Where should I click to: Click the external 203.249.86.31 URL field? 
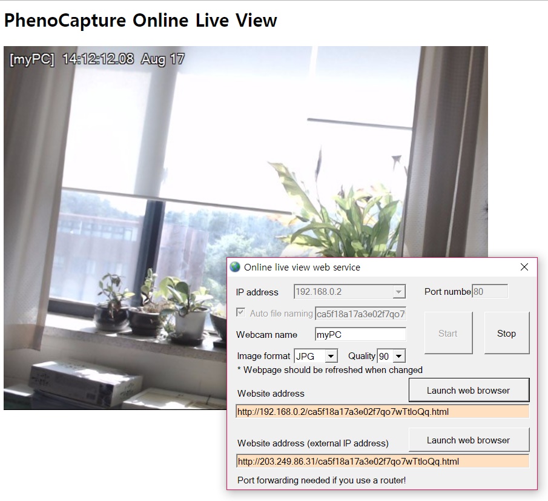tap(382, 462)
